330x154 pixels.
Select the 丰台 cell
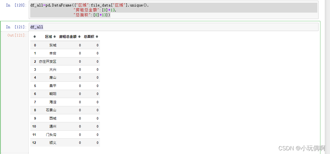pos(53,53)
